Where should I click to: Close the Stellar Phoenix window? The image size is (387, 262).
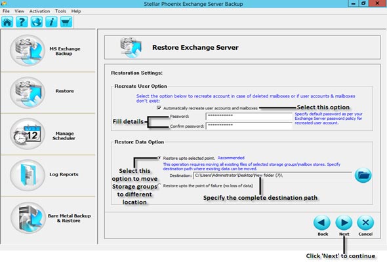coord(377,3)
